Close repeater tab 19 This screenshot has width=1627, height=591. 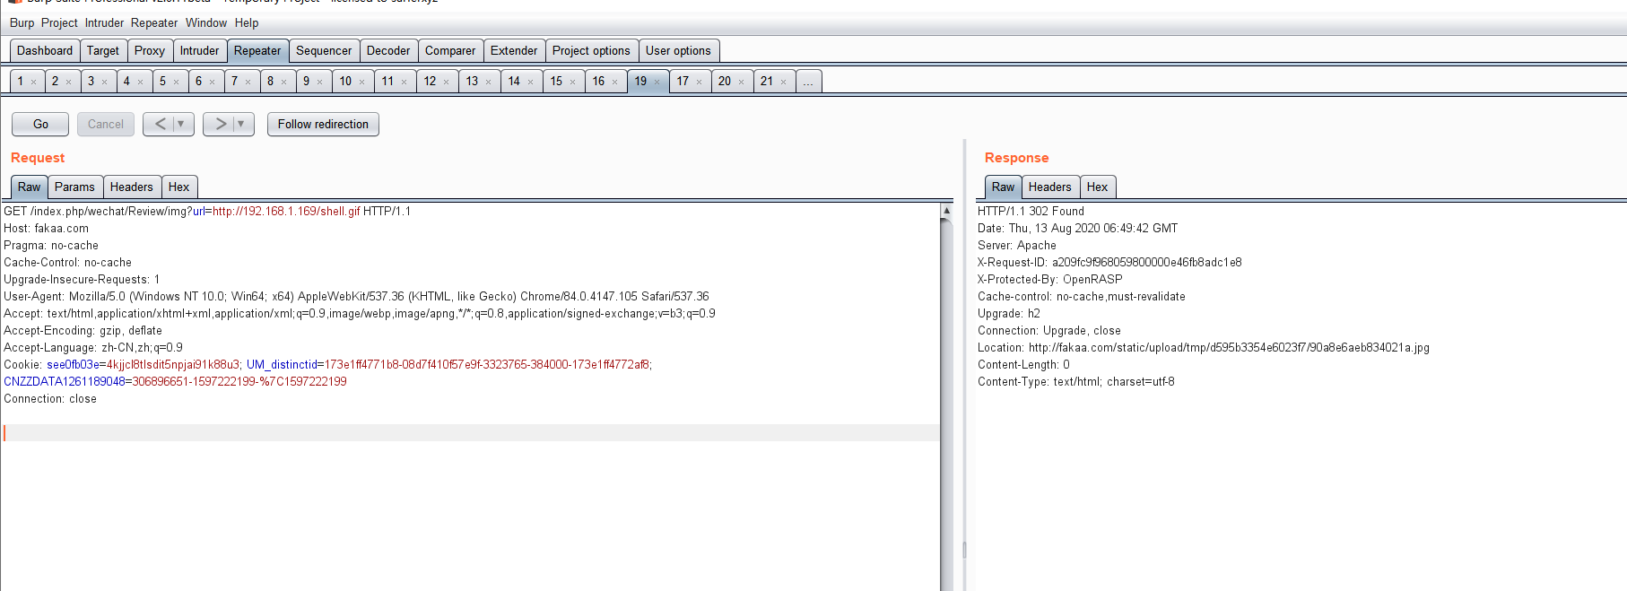click(x=657, y=82)
